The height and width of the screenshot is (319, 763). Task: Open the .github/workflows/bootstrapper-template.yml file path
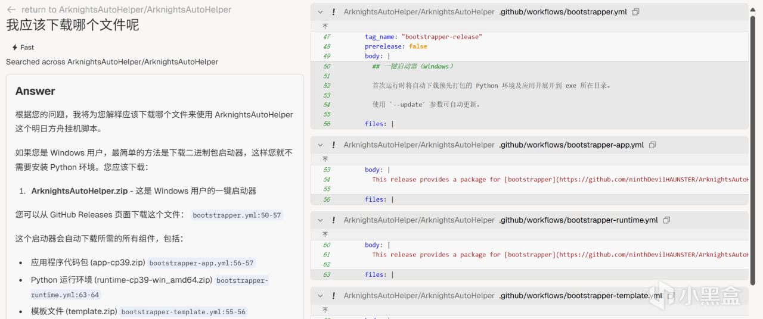[581, 295]
